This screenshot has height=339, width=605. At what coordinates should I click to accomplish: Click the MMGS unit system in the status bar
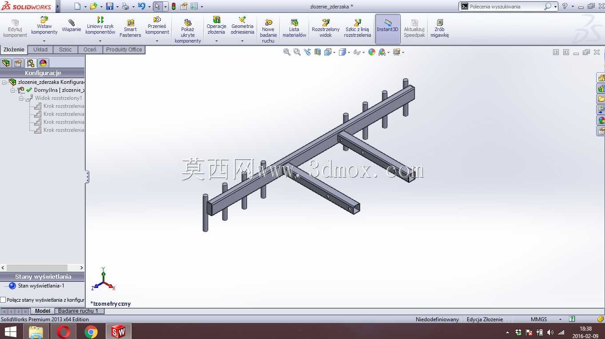pos(539,319)
